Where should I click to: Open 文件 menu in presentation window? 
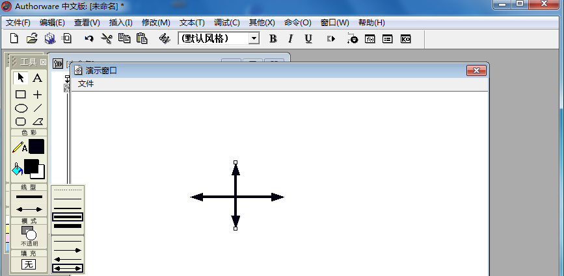(86, 84)
